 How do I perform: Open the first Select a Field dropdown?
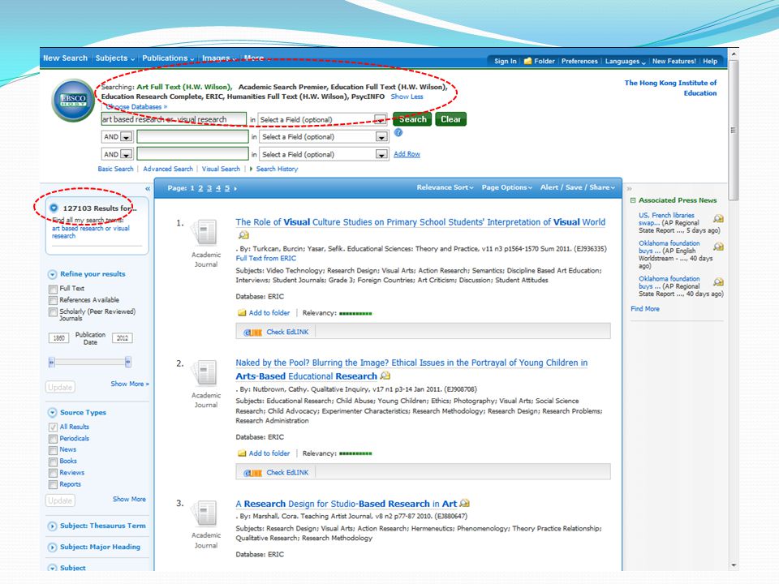coord(323,120)
